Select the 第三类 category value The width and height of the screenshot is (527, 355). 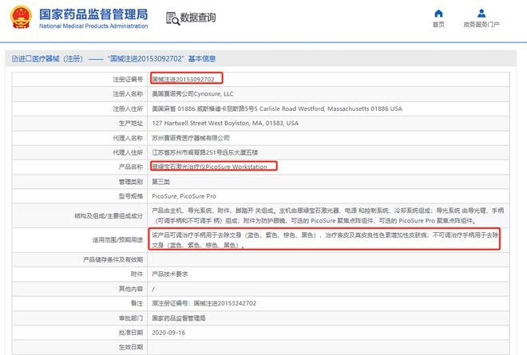pos(160,182)
